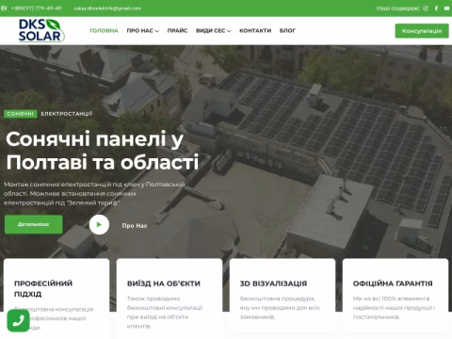
Task: Navigate to Контакти page
Action: tap(255, 31)
